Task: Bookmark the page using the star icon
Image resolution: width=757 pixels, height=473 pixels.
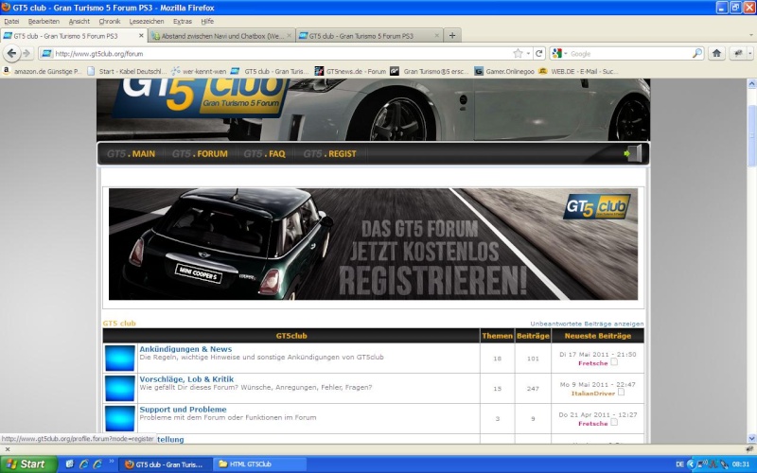Action: click(x=518, y=54)
